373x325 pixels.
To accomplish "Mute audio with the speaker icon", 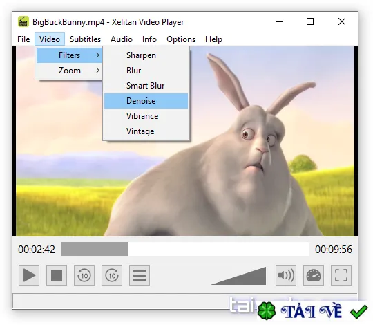I will tap(286, 275).
